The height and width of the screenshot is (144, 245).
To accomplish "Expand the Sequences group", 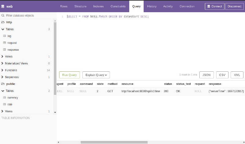I will click(x=2, y=77).
